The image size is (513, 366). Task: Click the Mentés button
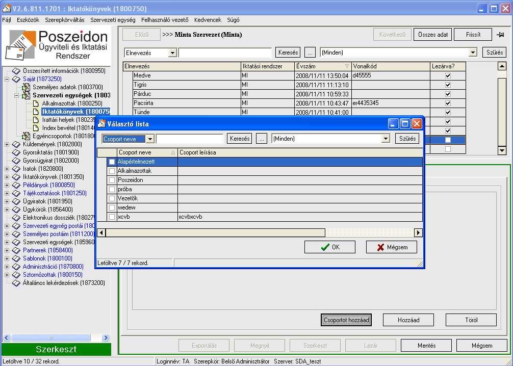(426, 346)
